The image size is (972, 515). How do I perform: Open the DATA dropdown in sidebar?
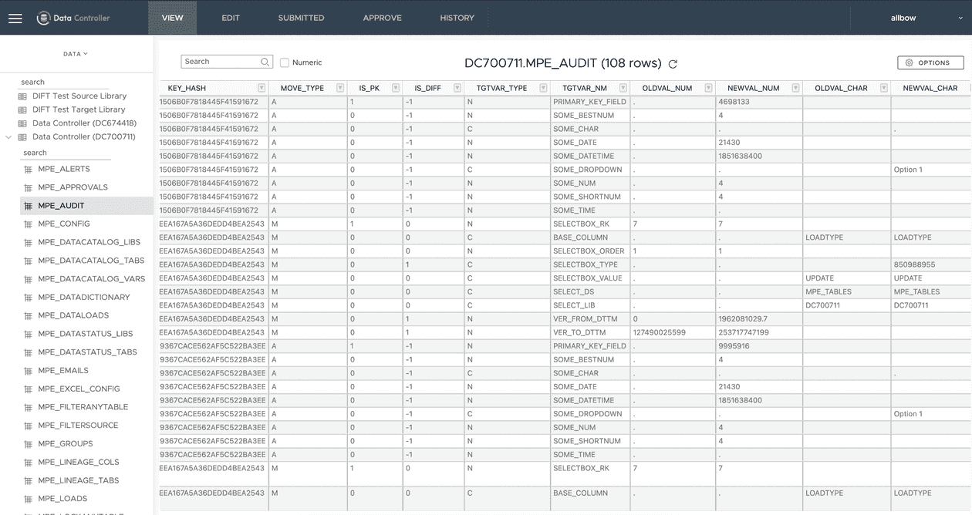click(x=76, y=54)
